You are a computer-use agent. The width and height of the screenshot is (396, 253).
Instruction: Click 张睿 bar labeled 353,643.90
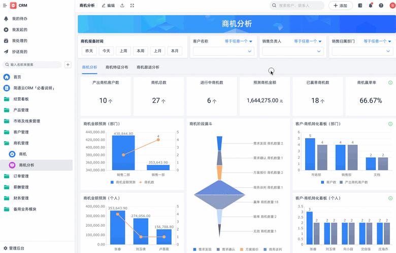tap(117, 228)
